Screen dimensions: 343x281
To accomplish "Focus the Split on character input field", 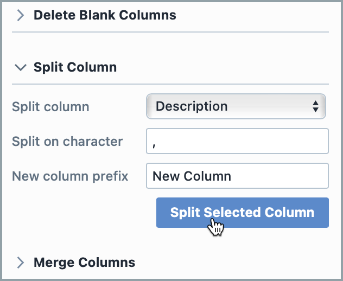I will point(237,141).
